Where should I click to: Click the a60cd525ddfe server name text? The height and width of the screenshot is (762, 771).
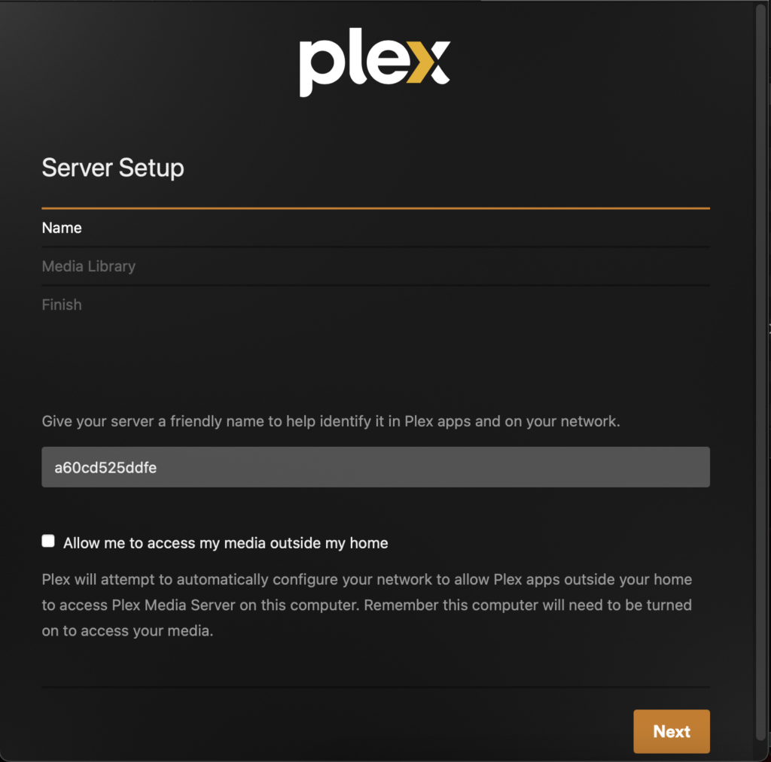(105, 467)
